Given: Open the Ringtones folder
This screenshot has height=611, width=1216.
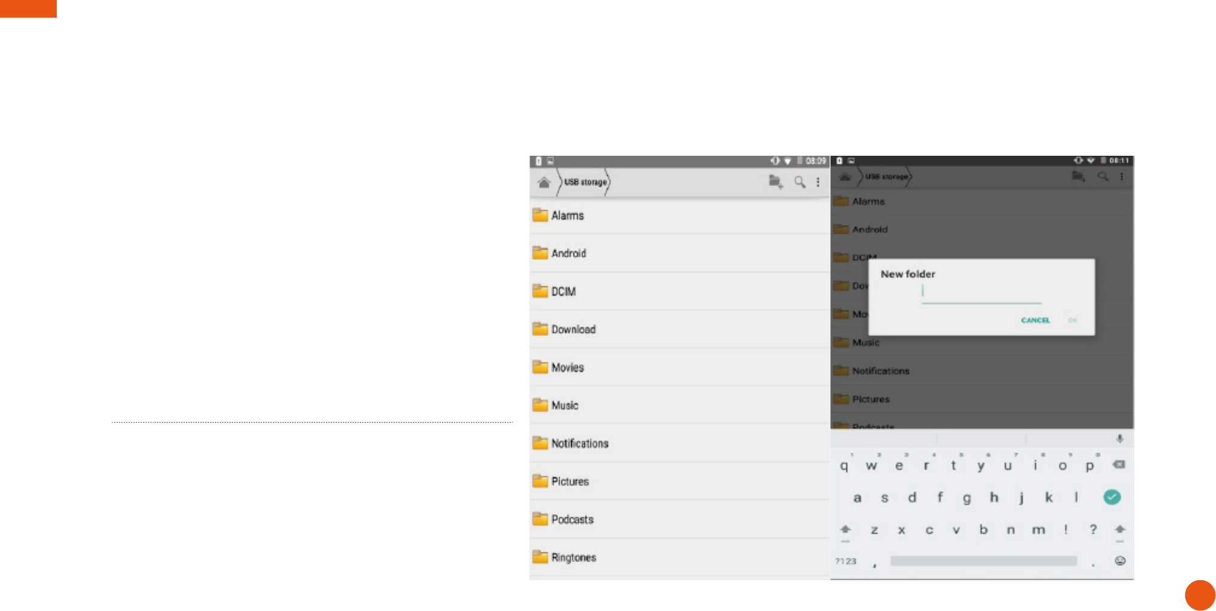Looking at the screenshot, I should (x=679, y=557).
